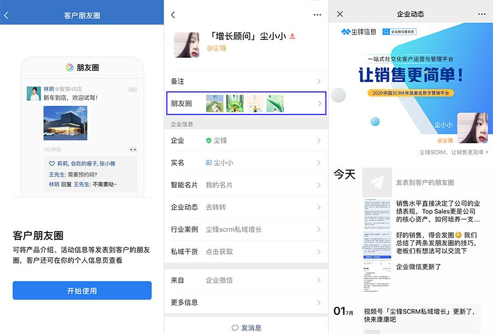Viewport: 493px width, 334px height.
Task: Tap the 企业微信服务商 badge
Action: coord(399,32)
